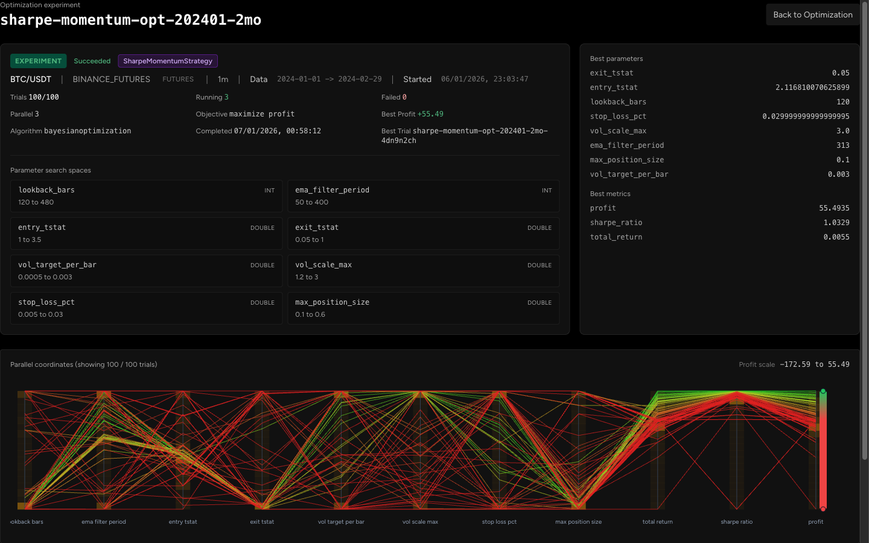Click the stop loss pct axis label

(499, 522)
